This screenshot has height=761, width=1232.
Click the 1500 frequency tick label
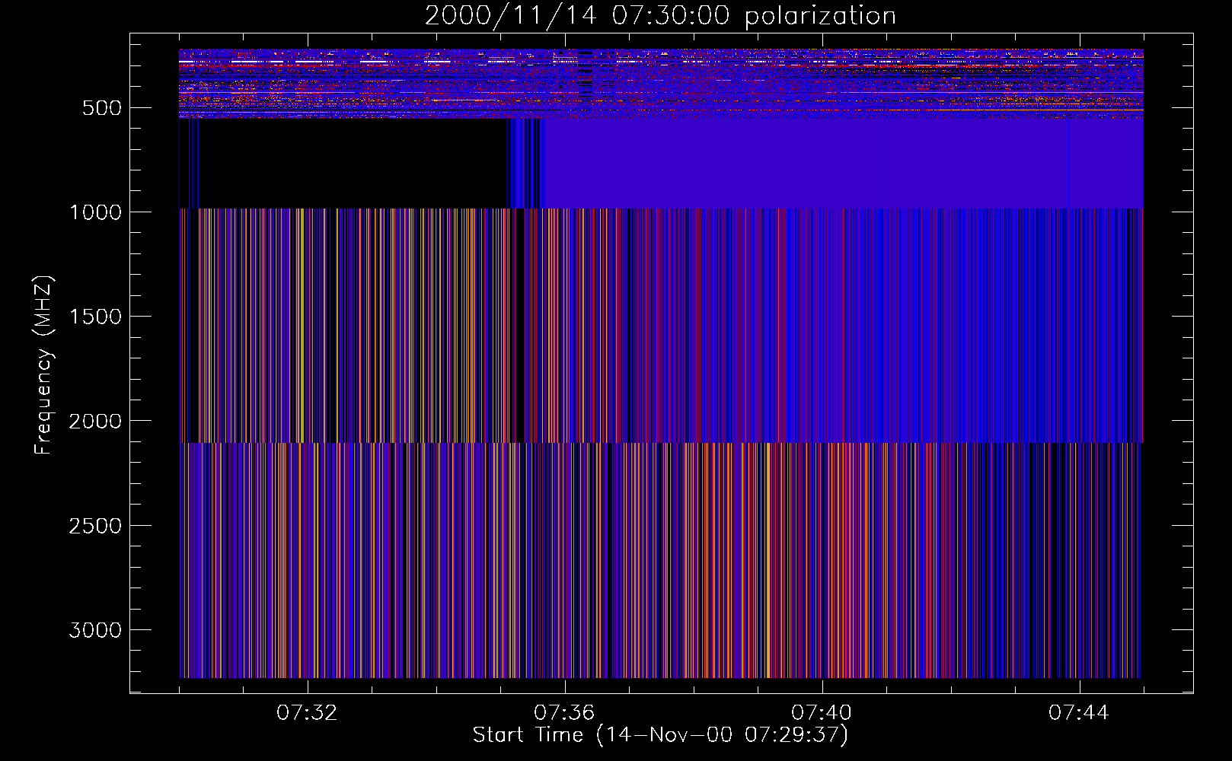click(x=96, y=317)
